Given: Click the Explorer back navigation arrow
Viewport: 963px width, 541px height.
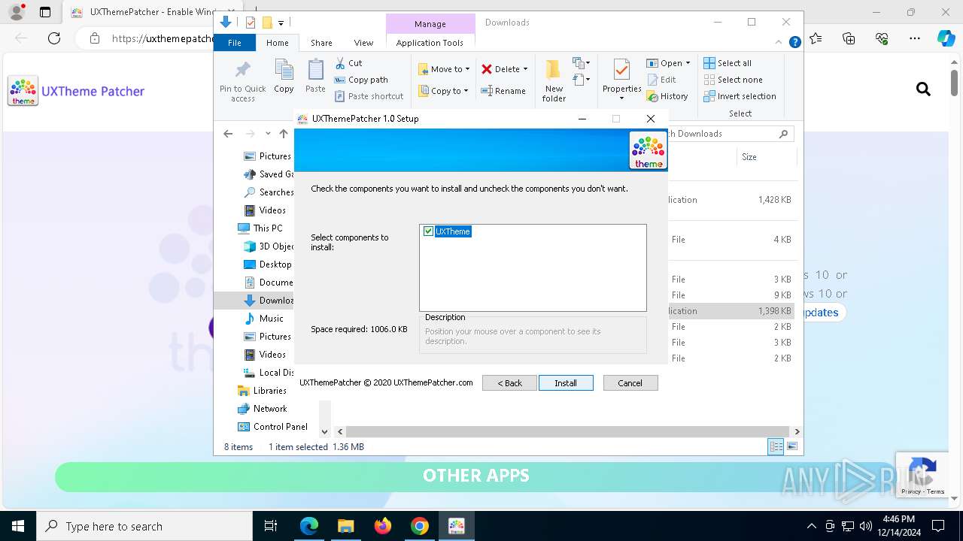Looking at the screenshot, I should (x=228, y=134).
